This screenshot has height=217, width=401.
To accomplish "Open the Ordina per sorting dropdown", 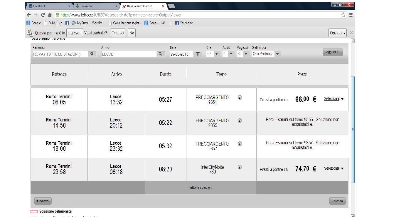I will 277,54.
